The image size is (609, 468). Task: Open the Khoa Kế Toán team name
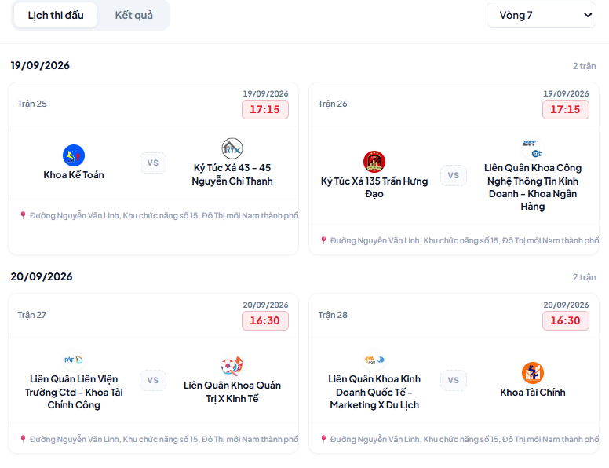(x=74, y=175)
